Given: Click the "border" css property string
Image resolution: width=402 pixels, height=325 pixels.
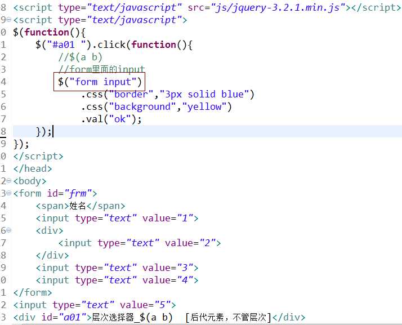Looking at the screenshot, I should point(131,94).
